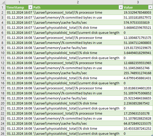Screen dimensions: 153x136
Task: Click value 255.748931274168
Action: coord(137,73)
